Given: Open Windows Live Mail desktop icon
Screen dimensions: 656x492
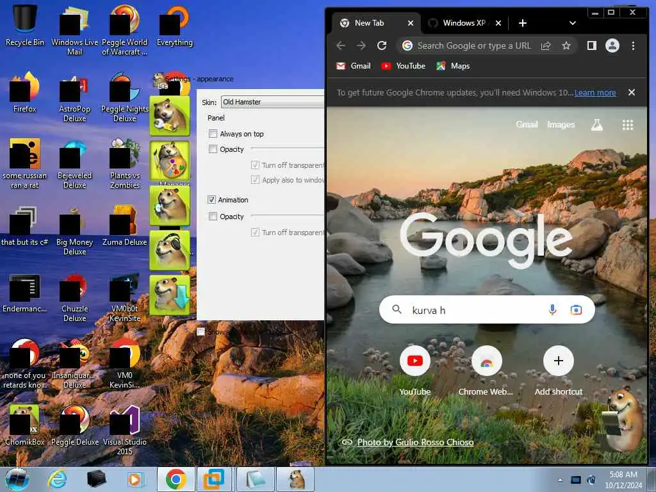Looking at the screenshot, I should [x=74, y=29].
